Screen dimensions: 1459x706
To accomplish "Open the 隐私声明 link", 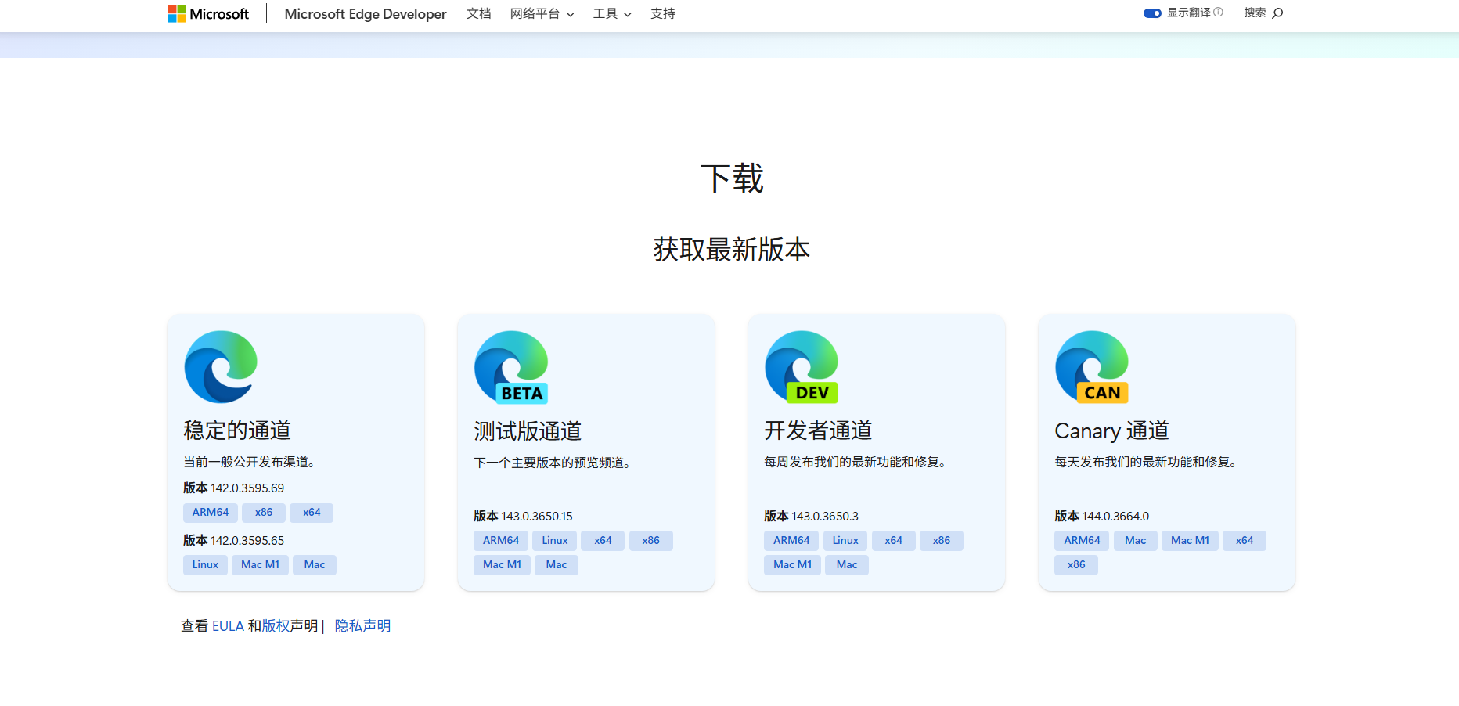I will click(362, 626).
